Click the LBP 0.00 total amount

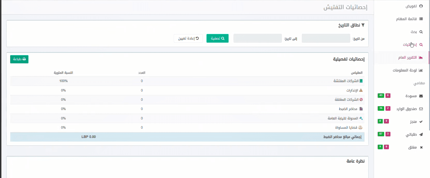[x=89, y=137]
